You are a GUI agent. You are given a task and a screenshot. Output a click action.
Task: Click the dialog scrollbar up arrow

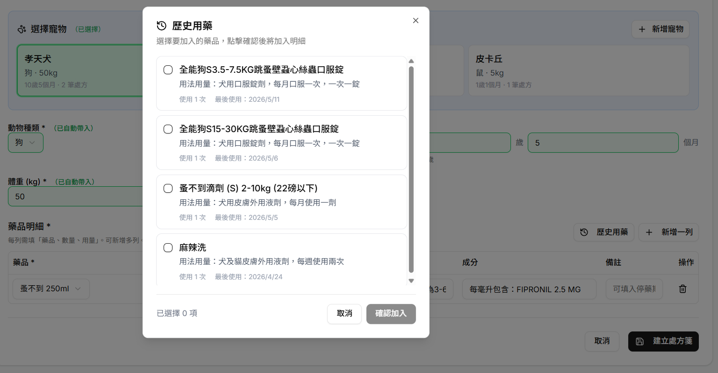[411, 61]
